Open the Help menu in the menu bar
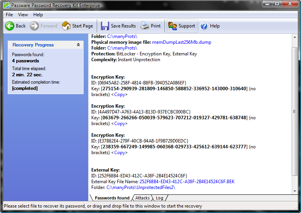301x213 pixels. coord(38,15)
